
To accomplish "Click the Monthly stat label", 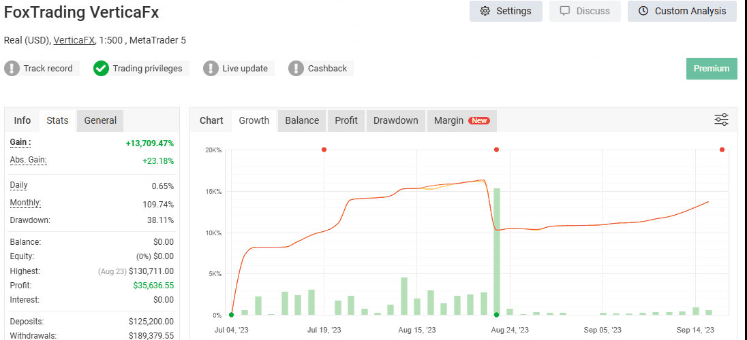I will pos(25,203).
